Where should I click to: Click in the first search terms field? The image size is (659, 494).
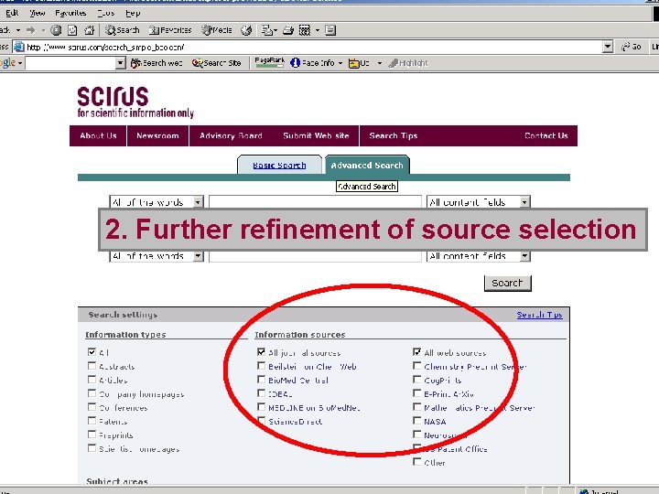point(315,202)
